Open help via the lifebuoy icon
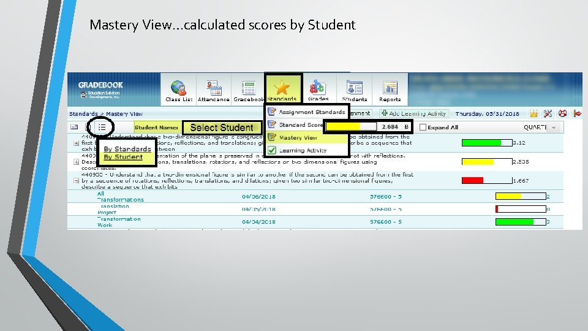 562,113
